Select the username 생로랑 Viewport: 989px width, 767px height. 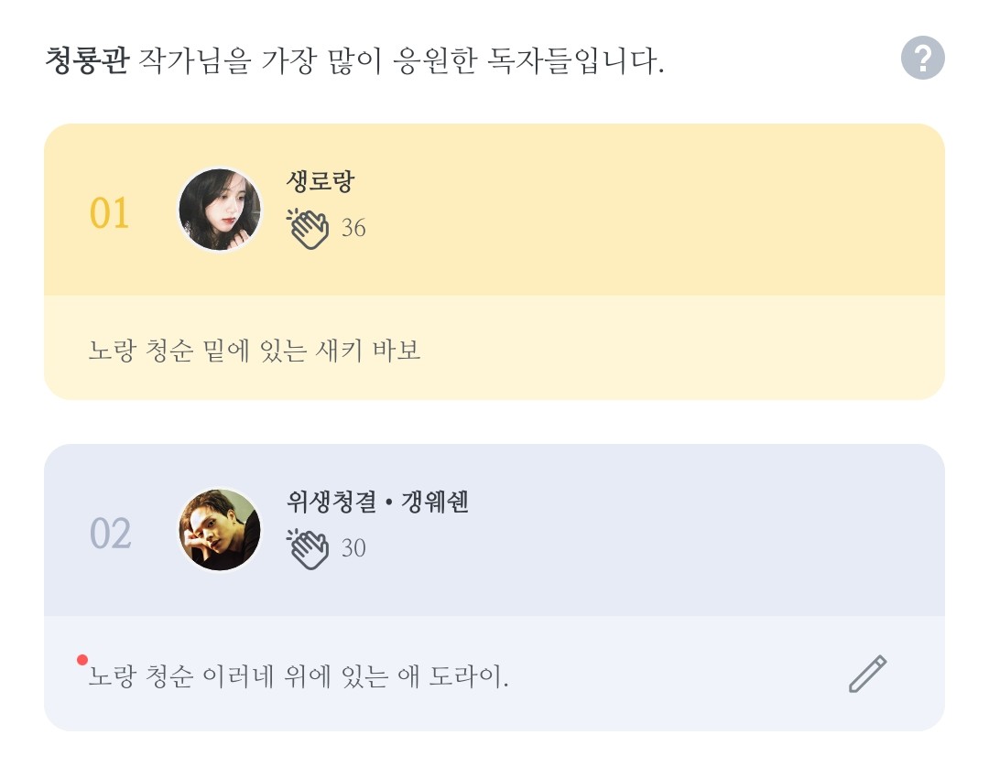coord(320,181)
